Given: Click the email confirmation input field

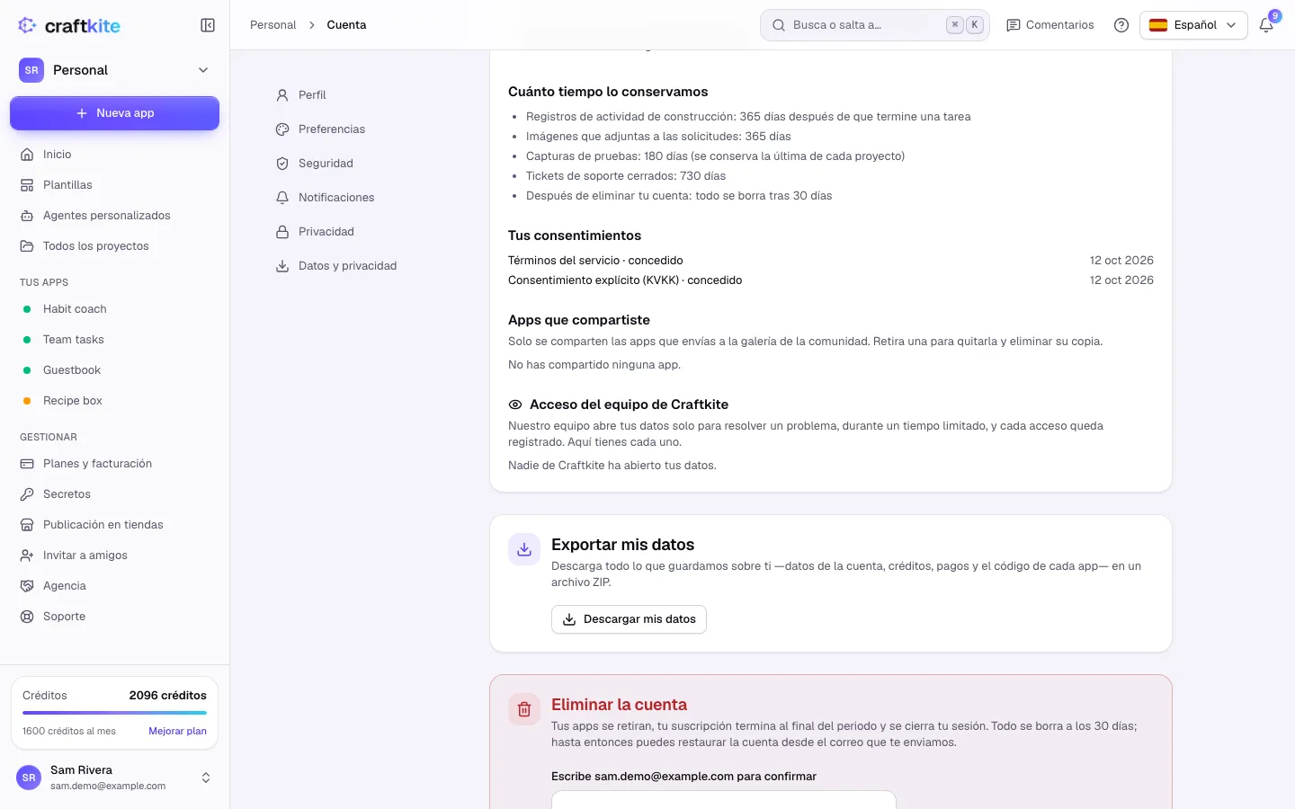Looking at the screenshot, I should click(x=724, y=800).
